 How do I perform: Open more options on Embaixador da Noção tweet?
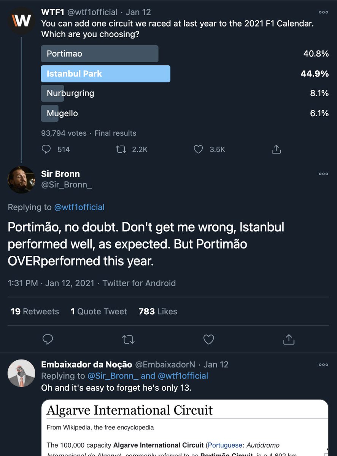[323, 364]
